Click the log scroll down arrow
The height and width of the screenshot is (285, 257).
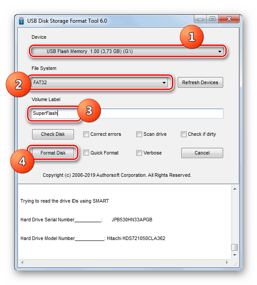[x=235, y=255]
